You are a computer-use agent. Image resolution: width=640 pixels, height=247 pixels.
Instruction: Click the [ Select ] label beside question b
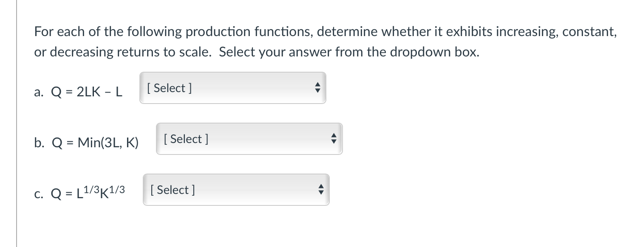[186, 139]
